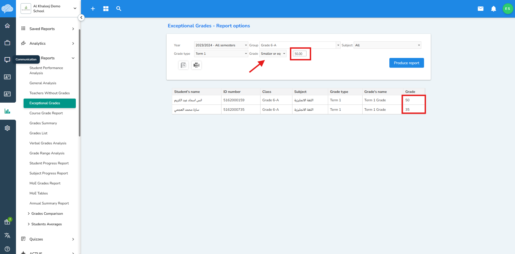Open Grade Range Analysis report
The width and height of the screenshot is (515, 254).
(47, 153)
